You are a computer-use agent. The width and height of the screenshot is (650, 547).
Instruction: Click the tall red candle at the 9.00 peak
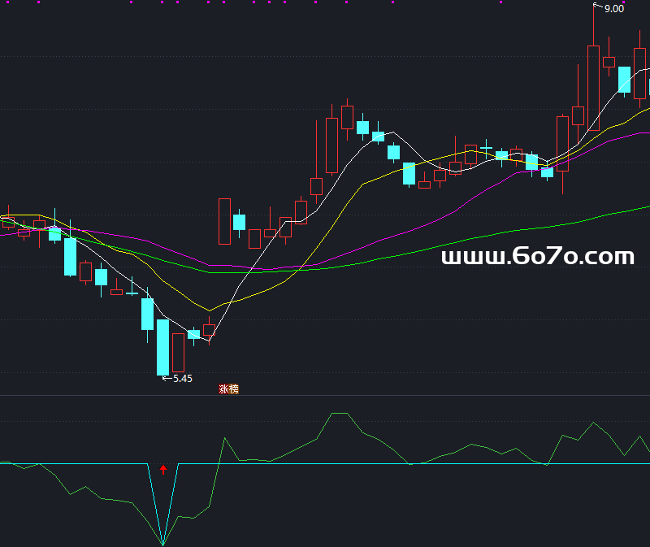(x=594, y=88)
